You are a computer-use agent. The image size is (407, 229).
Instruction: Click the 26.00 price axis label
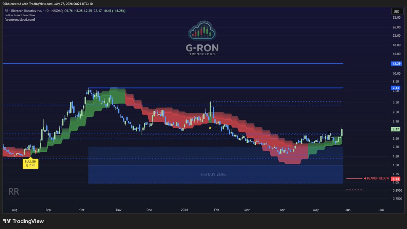pos(396,27)
